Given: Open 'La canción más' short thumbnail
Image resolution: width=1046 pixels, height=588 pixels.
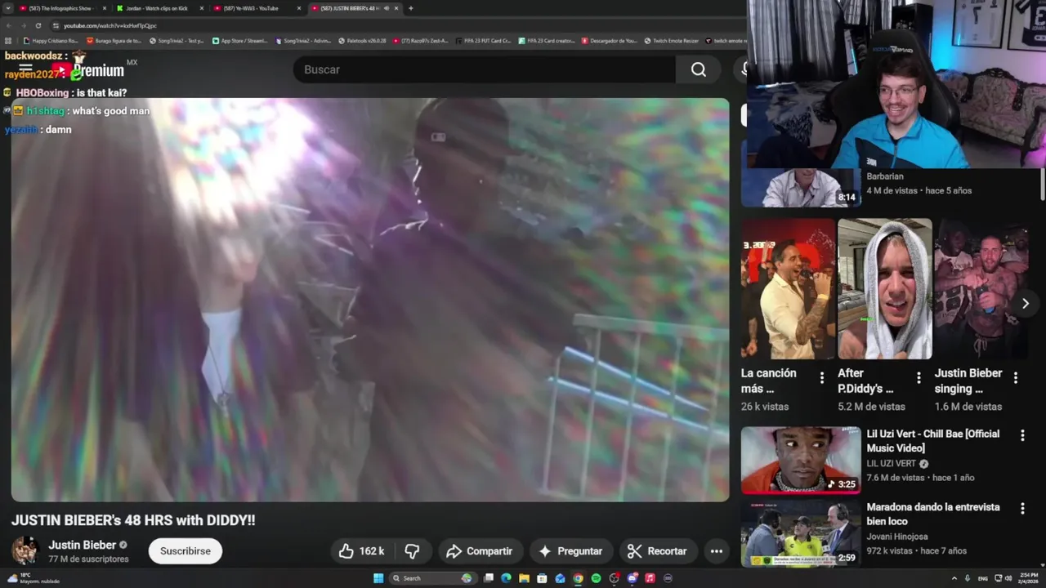Looking at the screenshot, I should click(789, 288).
